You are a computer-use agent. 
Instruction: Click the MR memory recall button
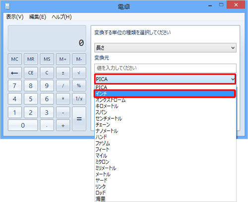31,59
